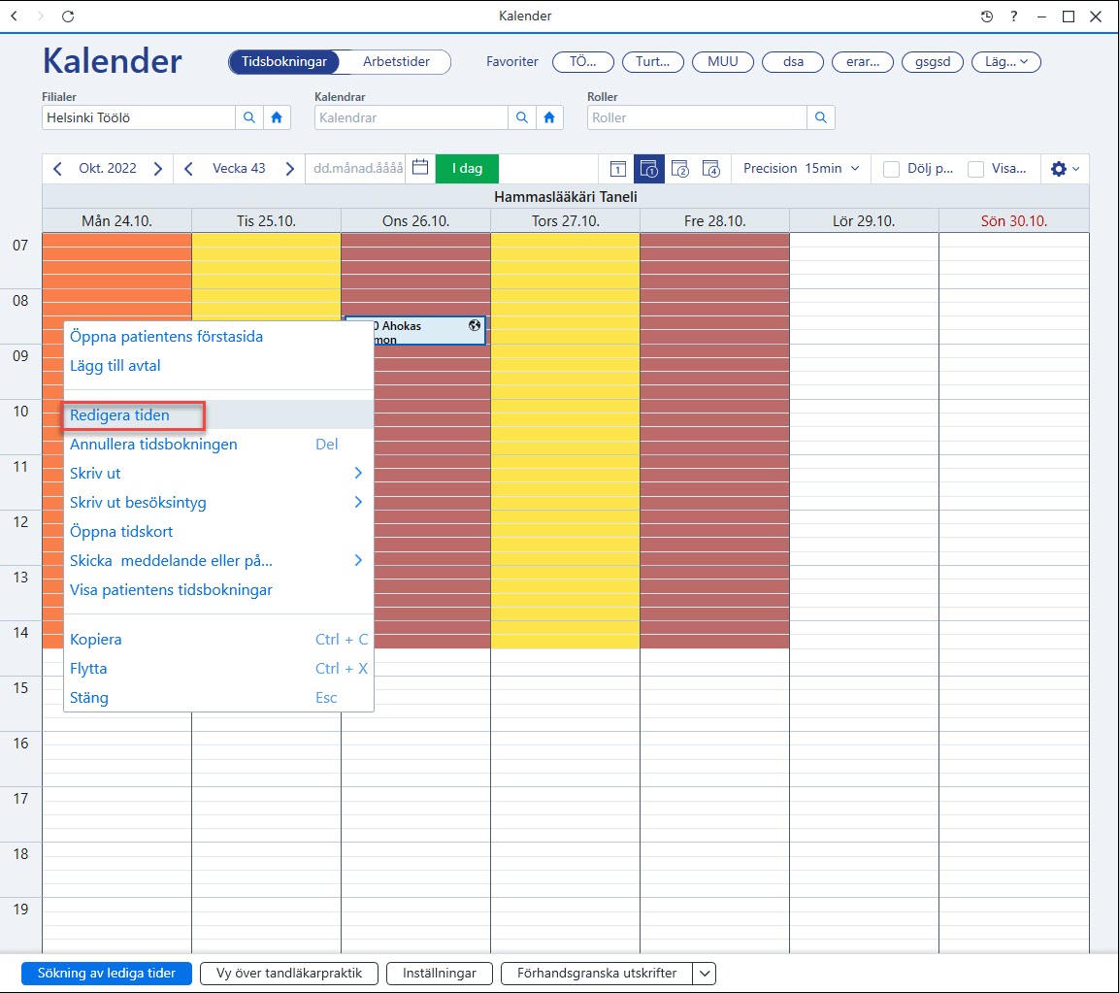1119x993 pixels.
Task: Choose Öppna tidskort
Action: 218,531
